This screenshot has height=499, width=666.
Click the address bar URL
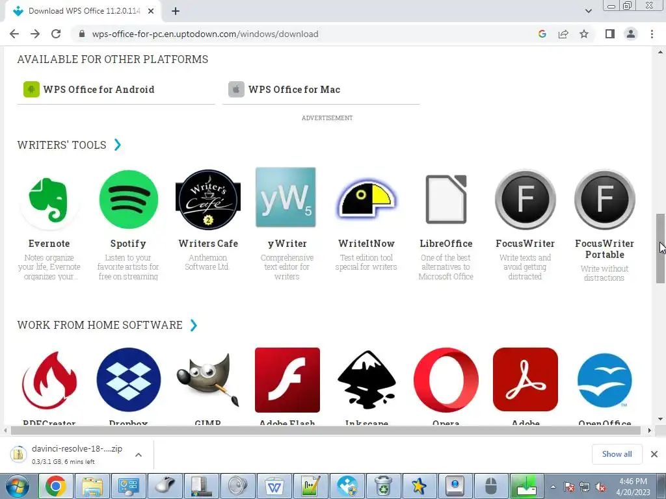(205, 34)
